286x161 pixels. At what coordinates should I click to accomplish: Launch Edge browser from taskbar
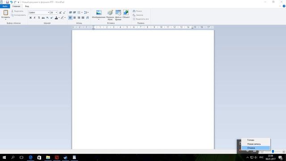30,157
